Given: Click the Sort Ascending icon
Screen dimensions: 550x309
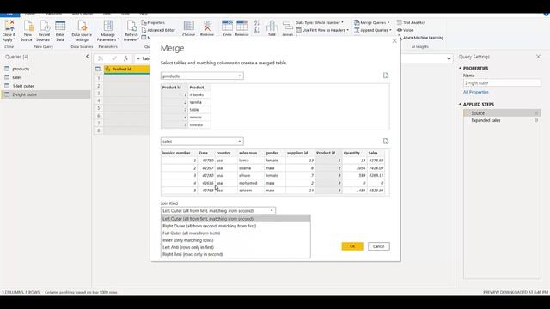Looking at the screenshot, I should pos(256,23).
